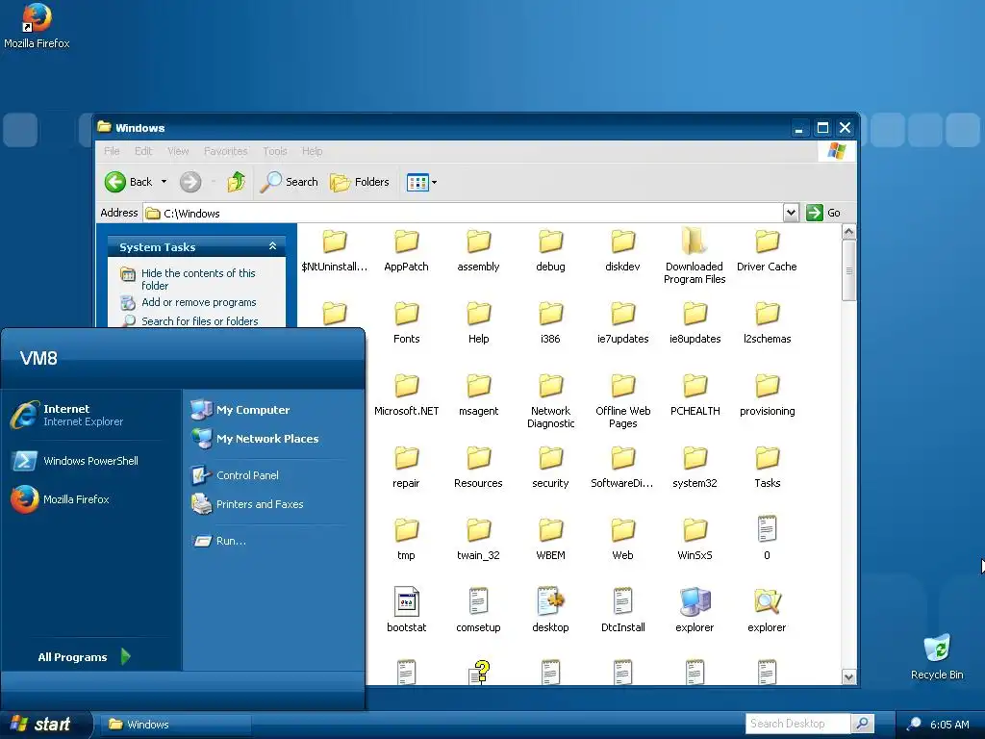Select the system32 folder

[x=695, y=469]
